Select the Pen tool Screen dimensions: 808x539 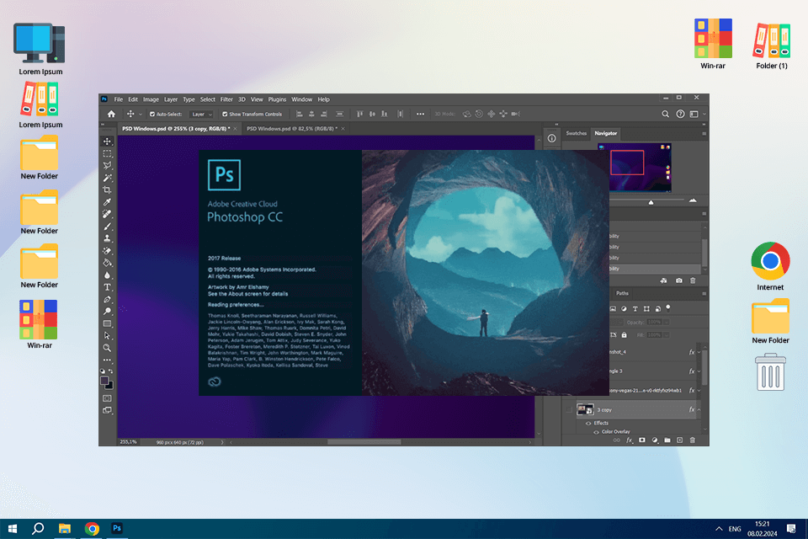click(x=107, y=299)
